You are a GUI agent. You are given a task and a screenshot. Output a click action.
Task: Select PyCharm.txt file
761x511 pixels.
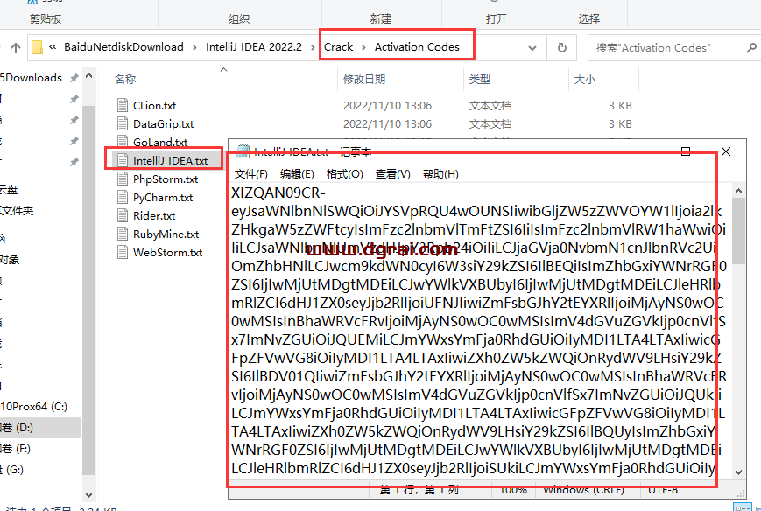163,198
